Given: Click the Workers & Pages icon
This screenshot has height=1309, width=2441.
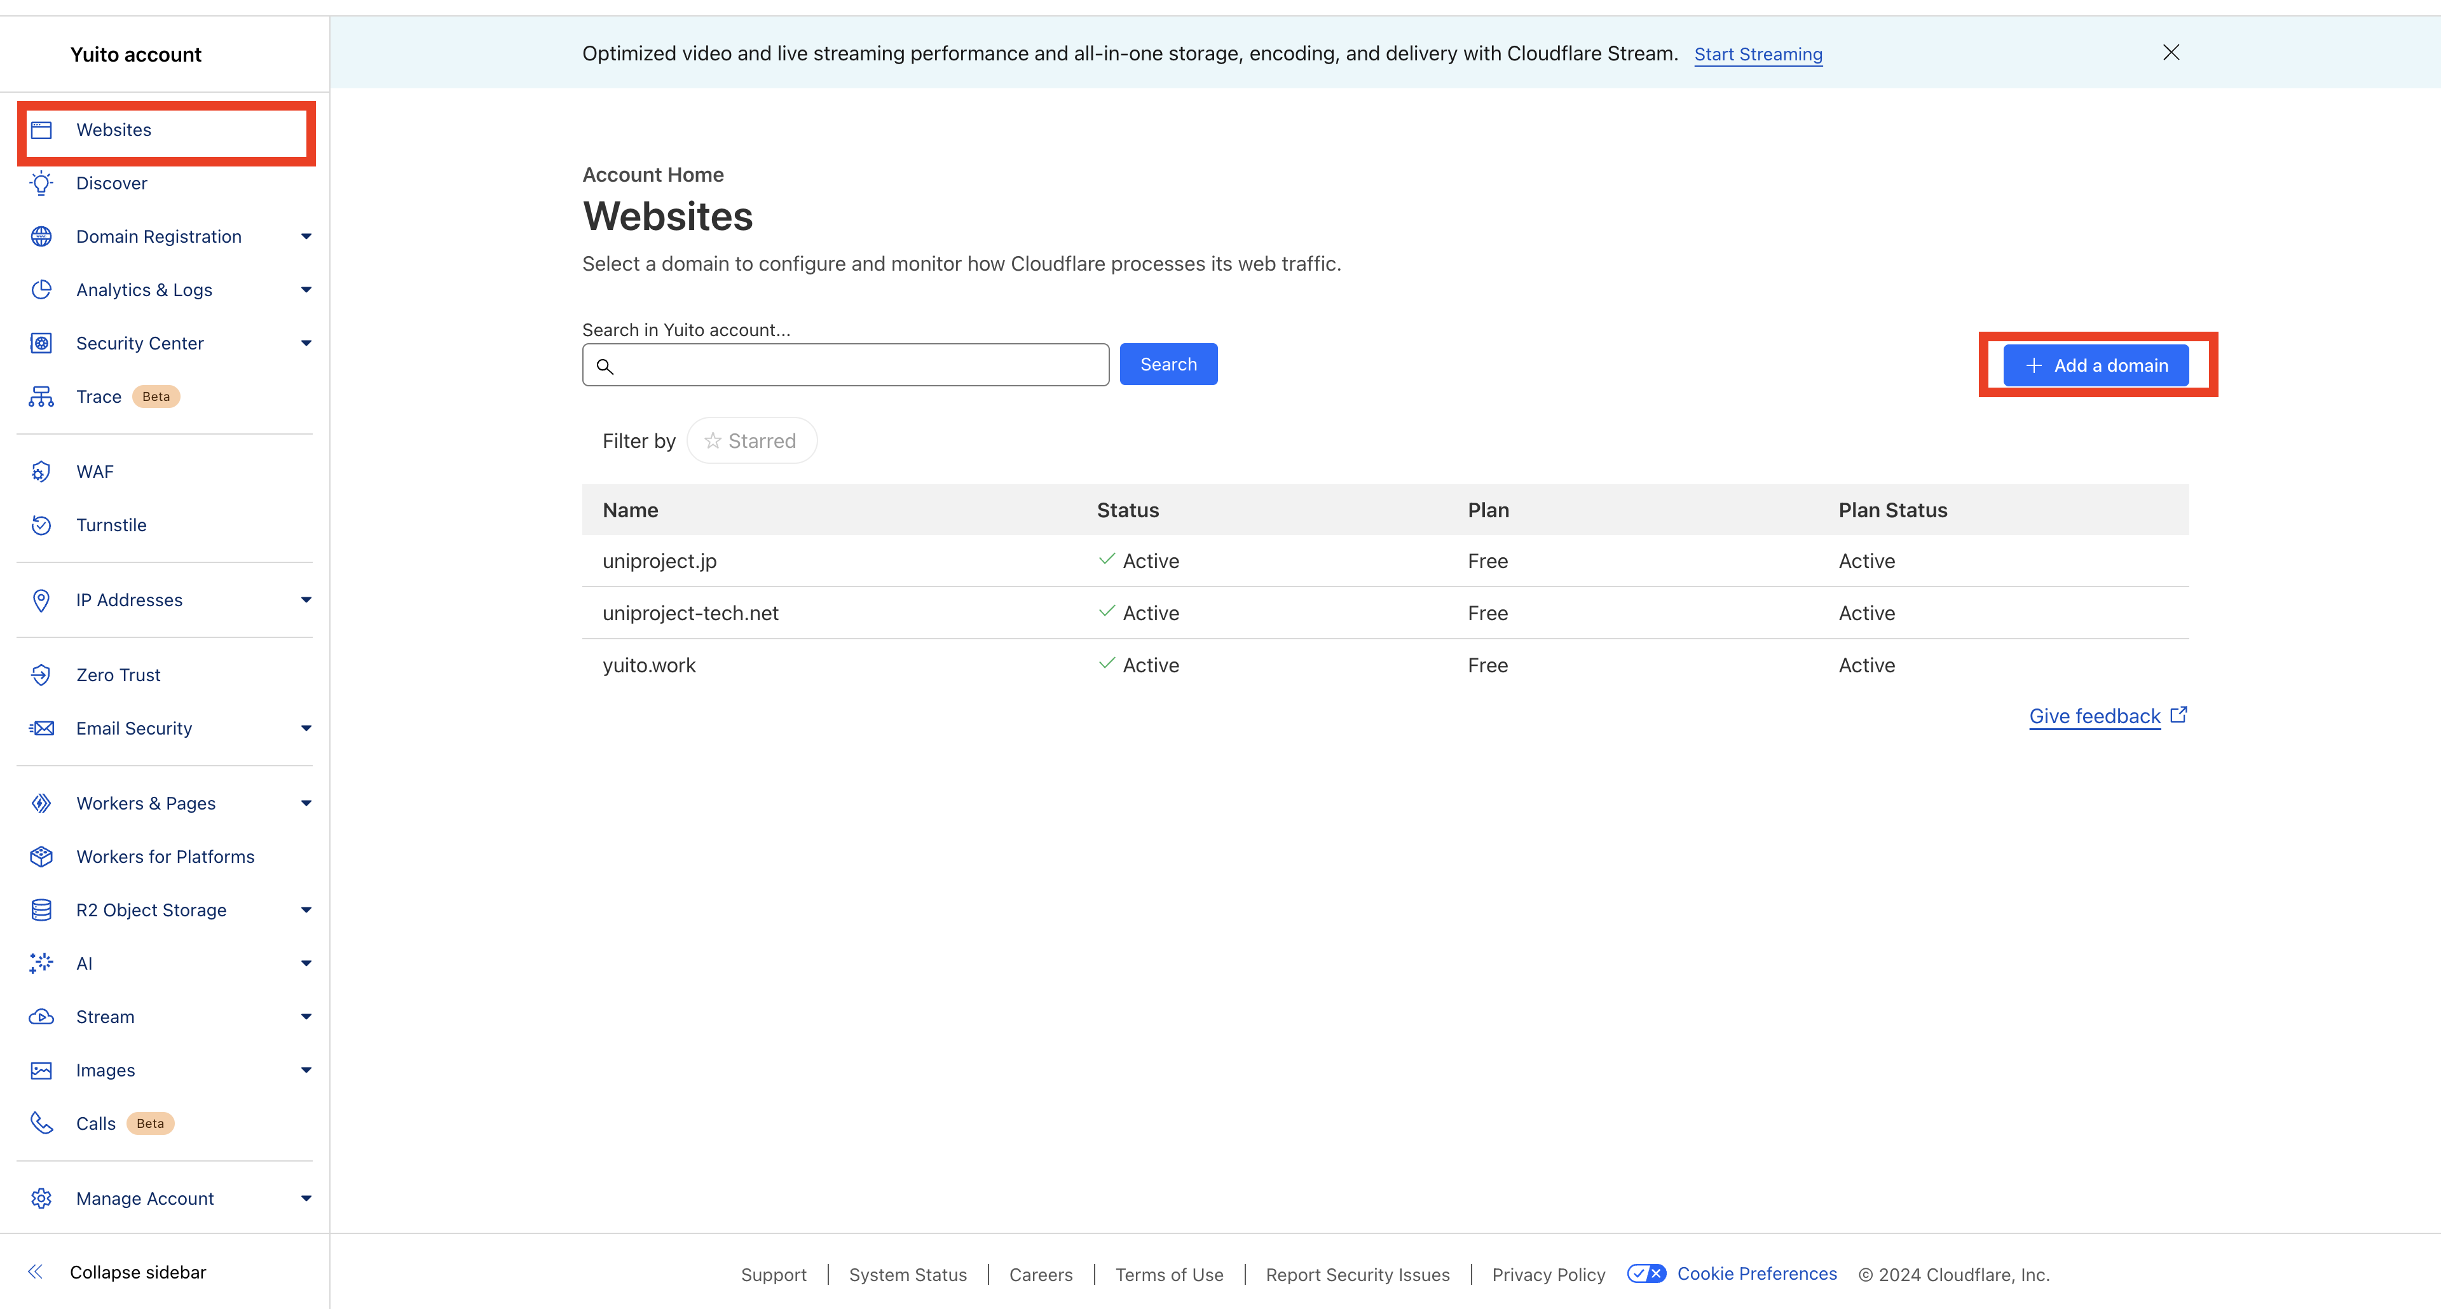Looking at the screenshot, I should click(42, 803).
